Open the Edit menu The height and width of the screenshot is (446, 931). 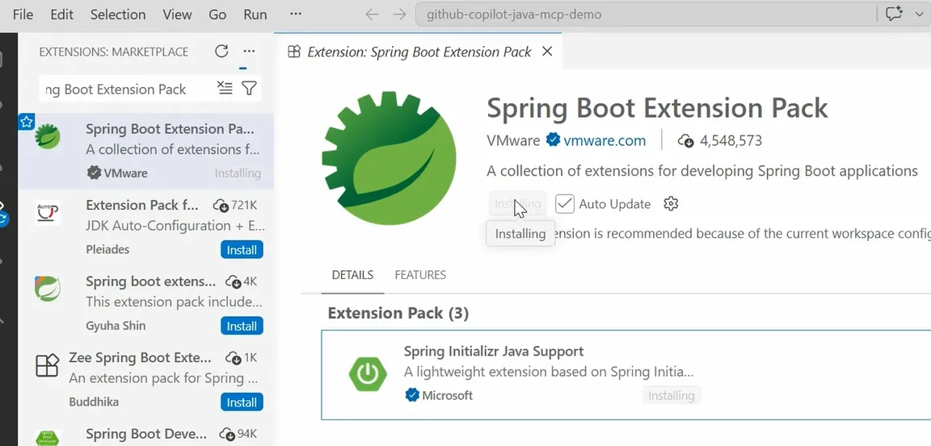[x=61, y=15]
